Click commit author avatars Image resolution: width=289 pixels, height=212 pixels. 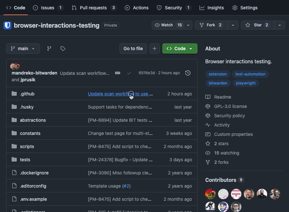tap(15, 66)
